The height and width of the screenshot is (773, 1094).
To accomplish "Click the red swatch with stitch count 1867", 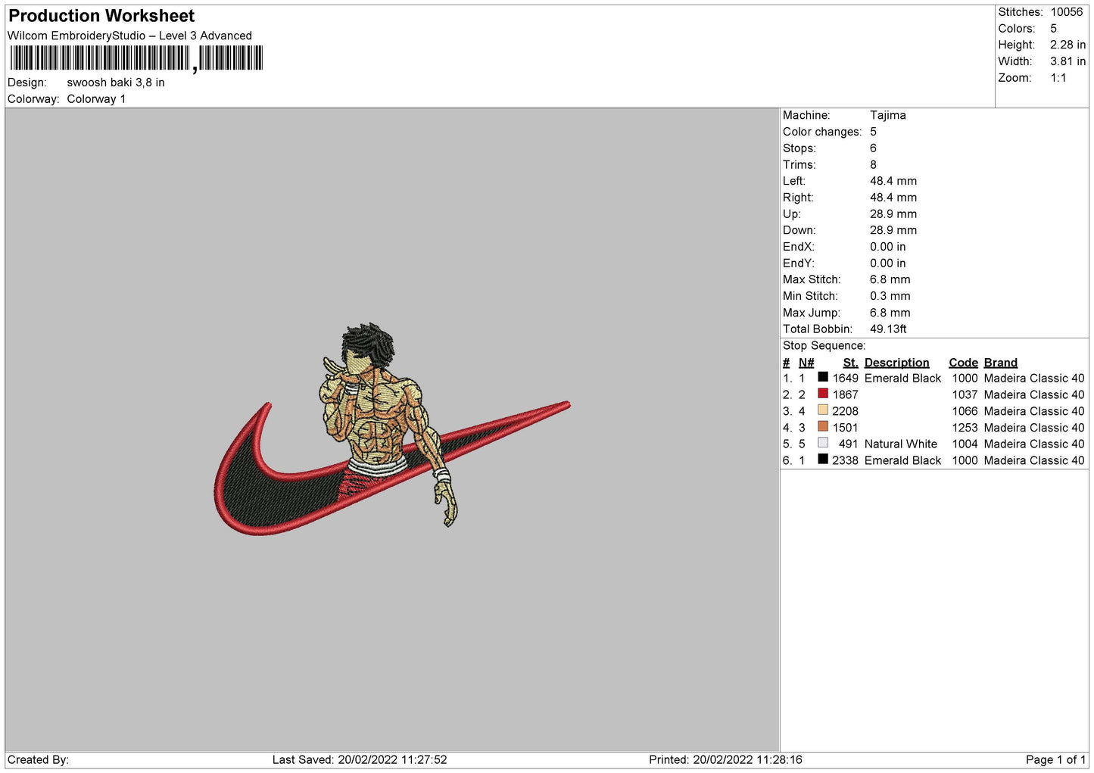I will point(823,394).
